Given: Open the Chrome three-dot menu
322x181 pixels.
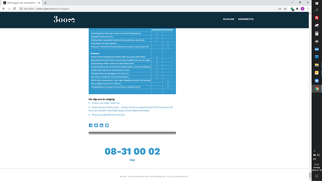Looking at the screenshot, I should [x=308, y=9].
